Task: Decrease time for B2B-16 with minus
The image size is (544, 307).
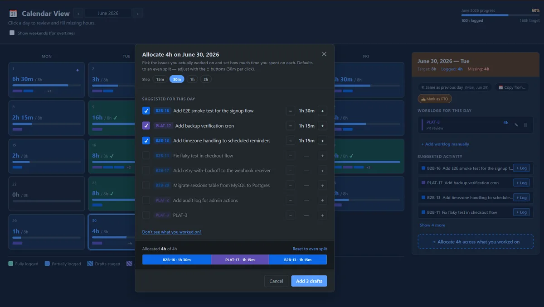Action: pos(291,111)
